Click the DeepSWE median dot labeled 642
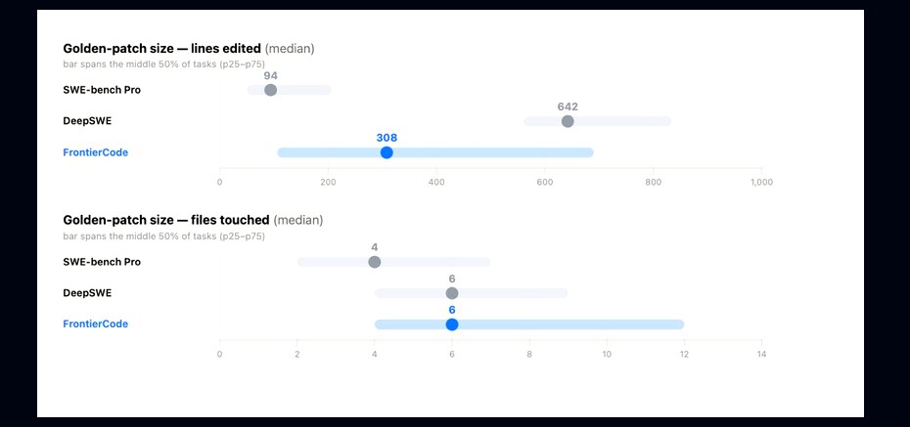The height and width of the screenshot is (427, 910). tap(568, 121)
